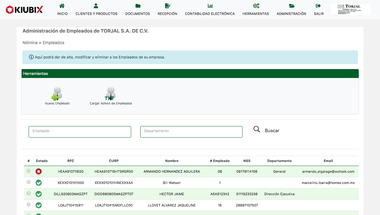Screen dimensions: 380x215
Task: Select the Hector Jaime row radio button
Action: point(29,193)
